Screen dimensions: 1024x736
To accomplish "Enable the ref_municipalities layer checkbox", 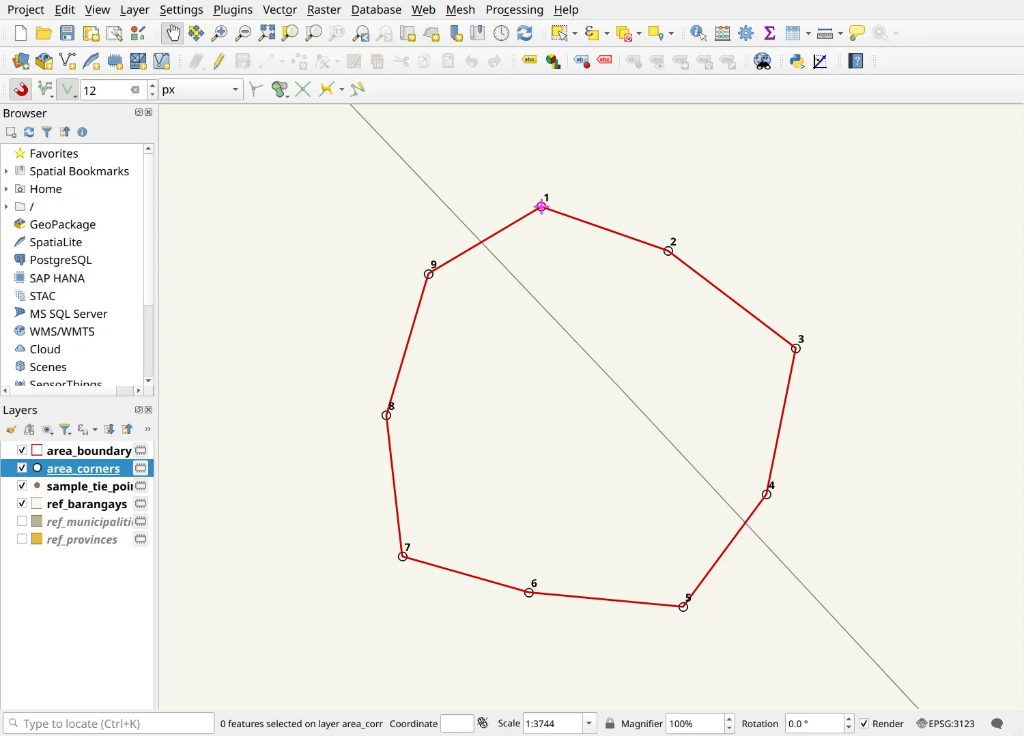I will 22,521.
